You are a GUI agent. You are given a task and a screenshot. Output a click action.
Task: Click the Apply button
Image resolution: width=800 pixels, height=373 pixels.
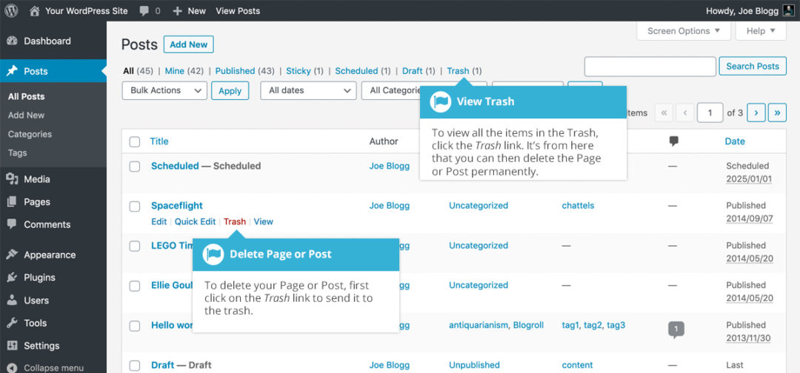(x=230, y=91)
